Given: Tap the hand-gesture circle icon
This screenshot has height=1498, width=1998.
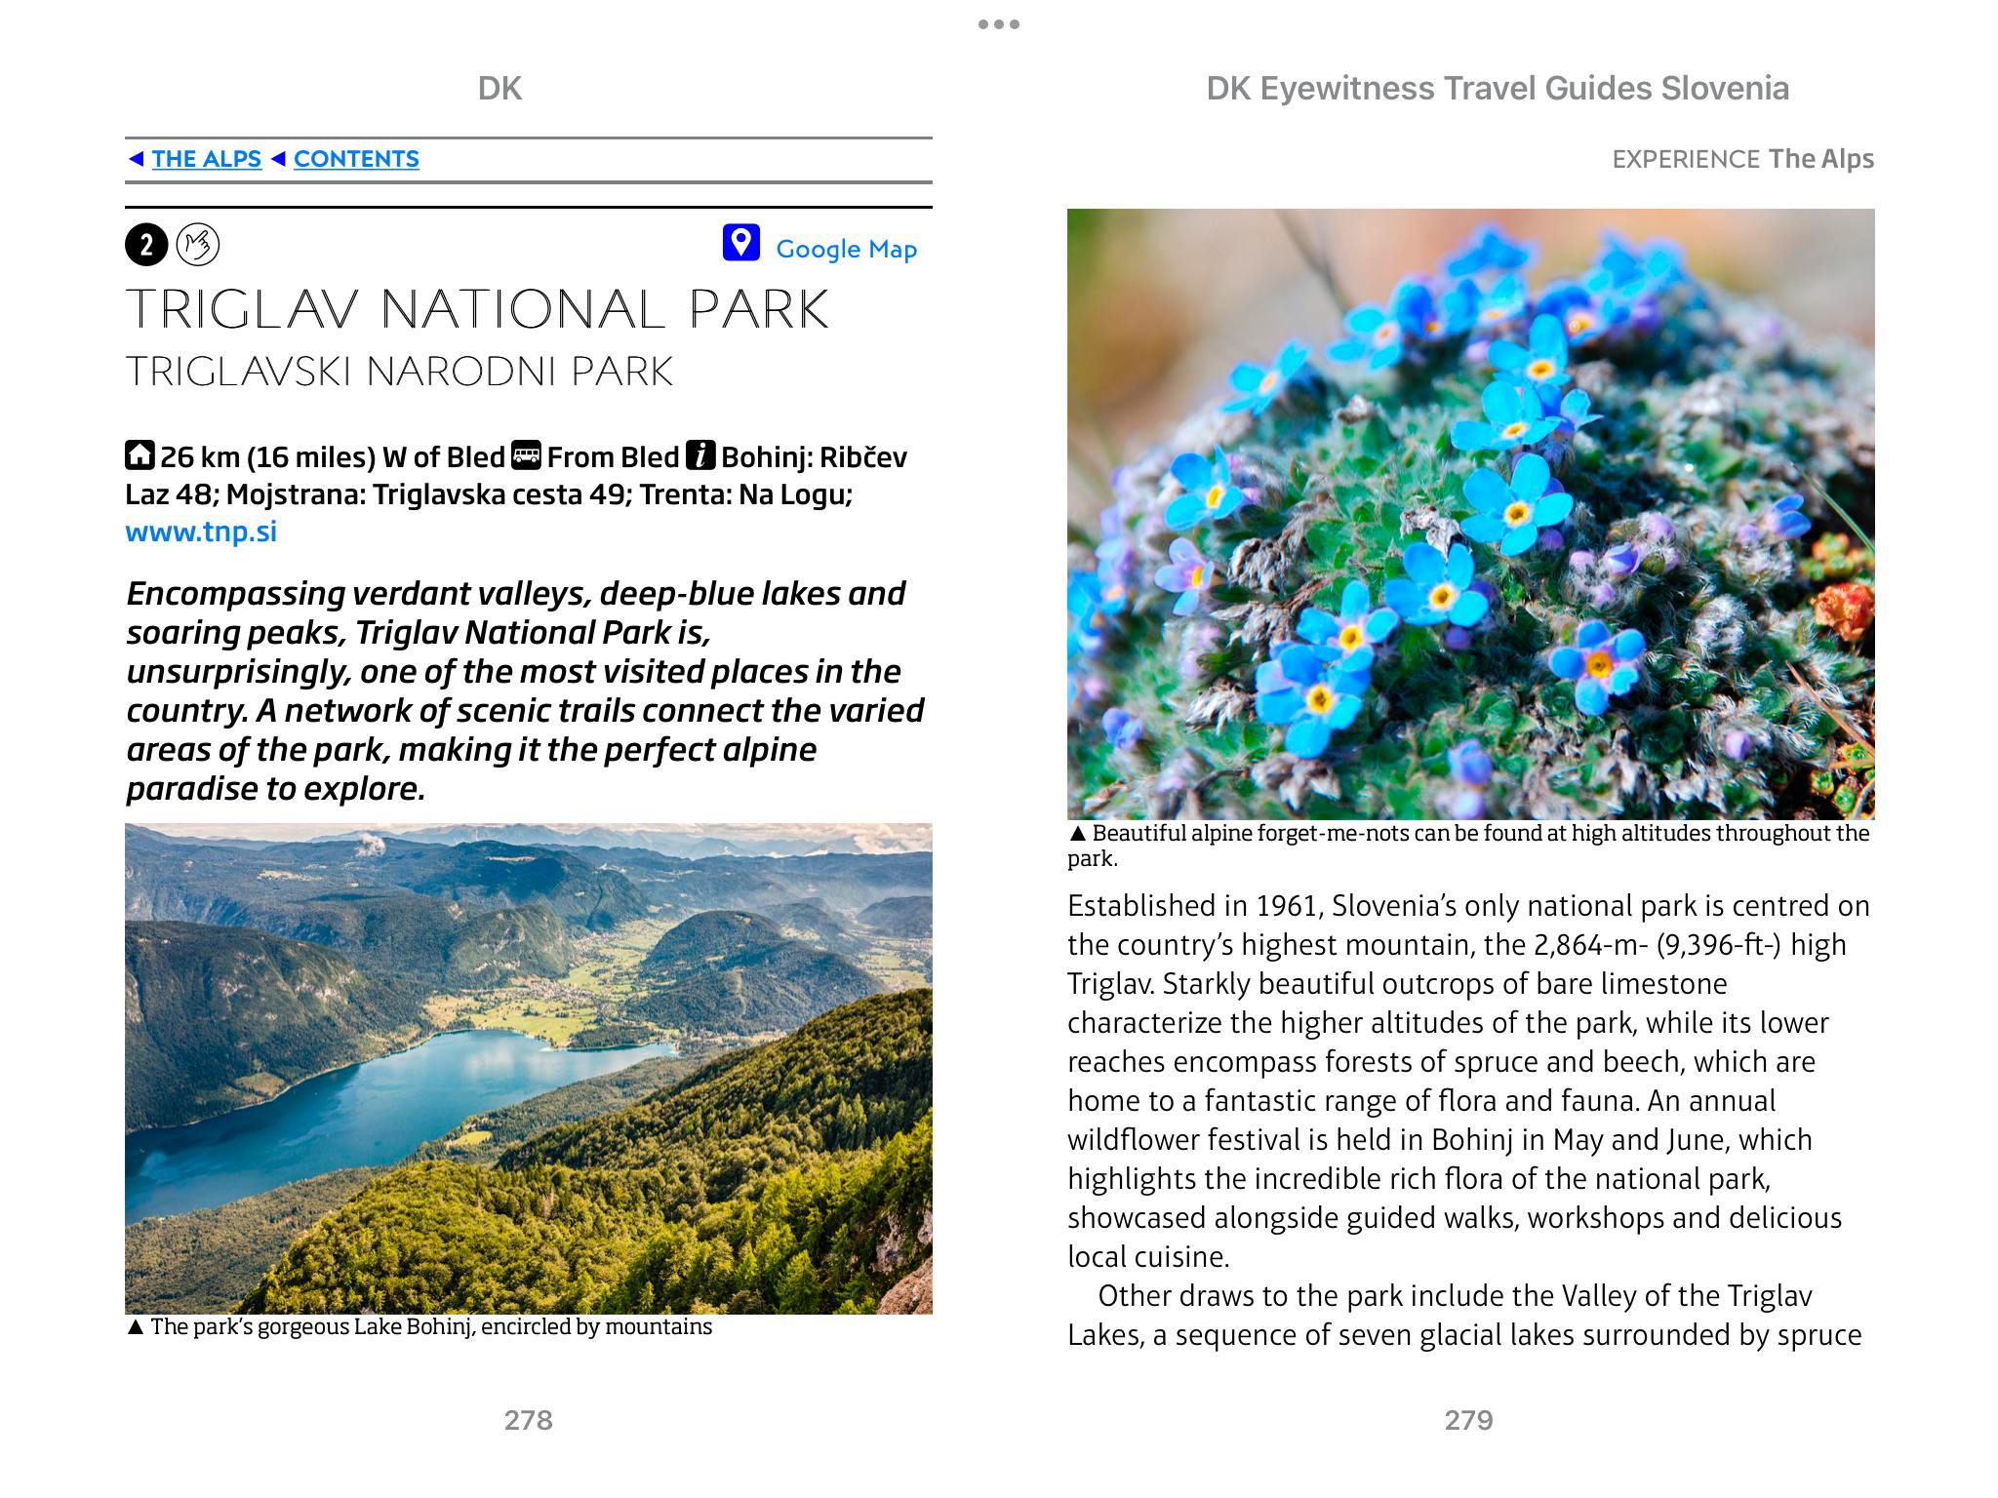Looking at the screenshot, I should point(198,245).
